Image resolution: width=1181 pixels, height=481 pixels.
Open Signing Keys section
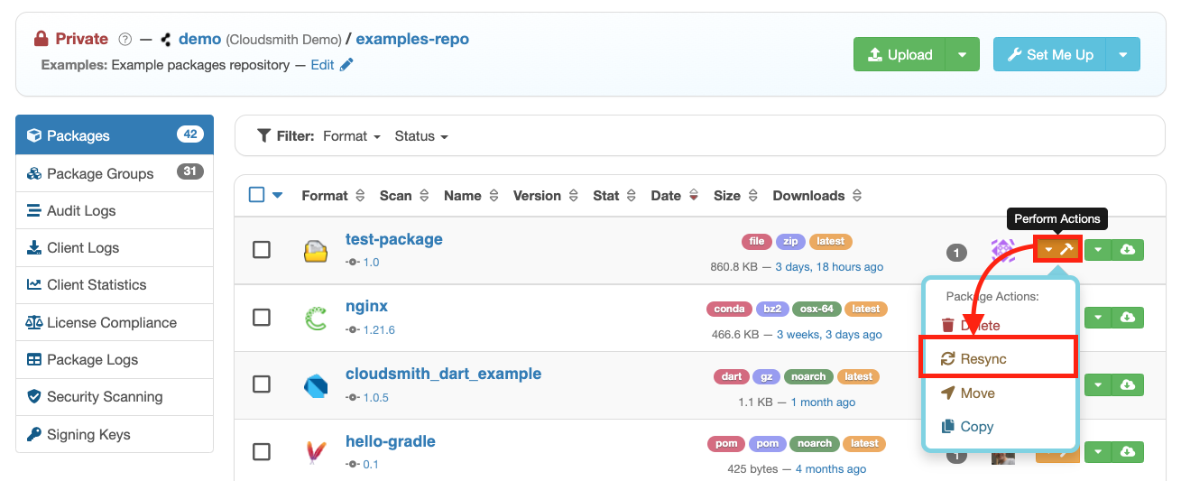[x=115, y=434]
